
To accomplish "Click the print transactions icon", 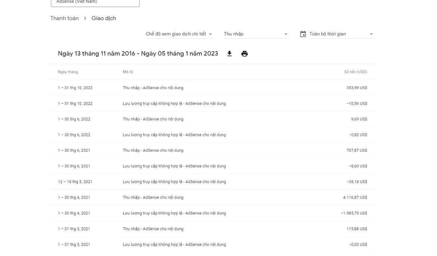I will pos(244,54).
